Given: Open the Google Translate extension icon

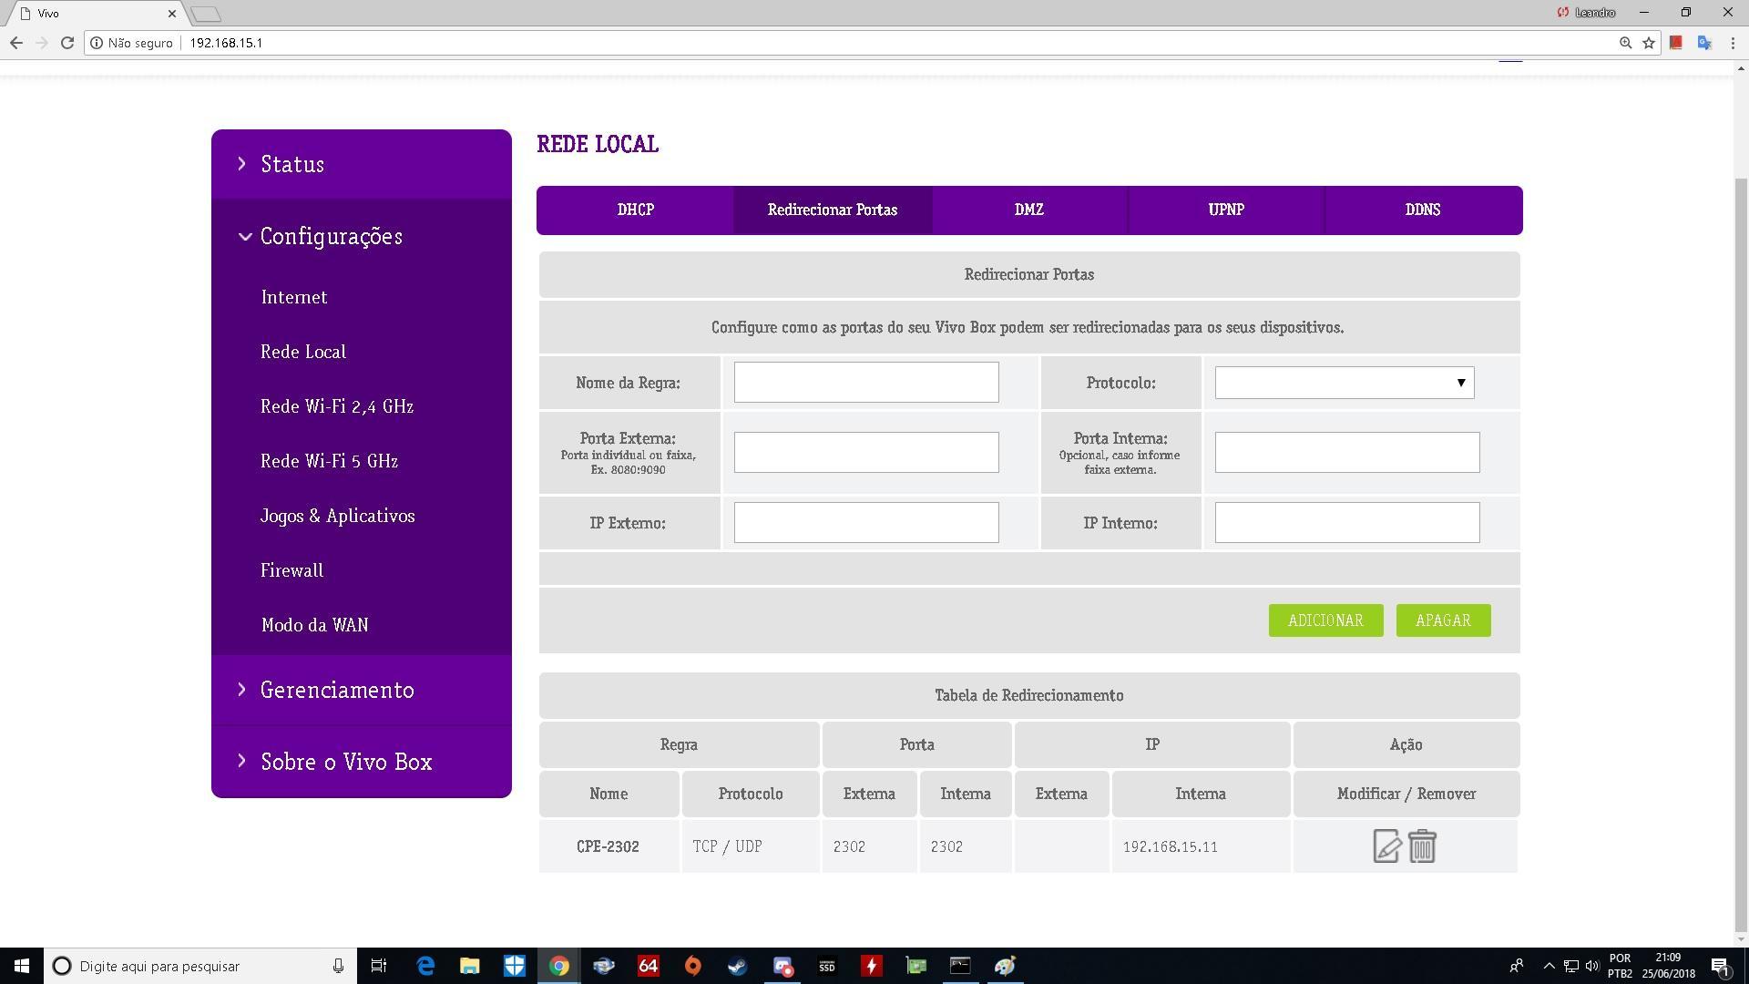Looking at the screenshot, I should click(x=1704, y=43).
